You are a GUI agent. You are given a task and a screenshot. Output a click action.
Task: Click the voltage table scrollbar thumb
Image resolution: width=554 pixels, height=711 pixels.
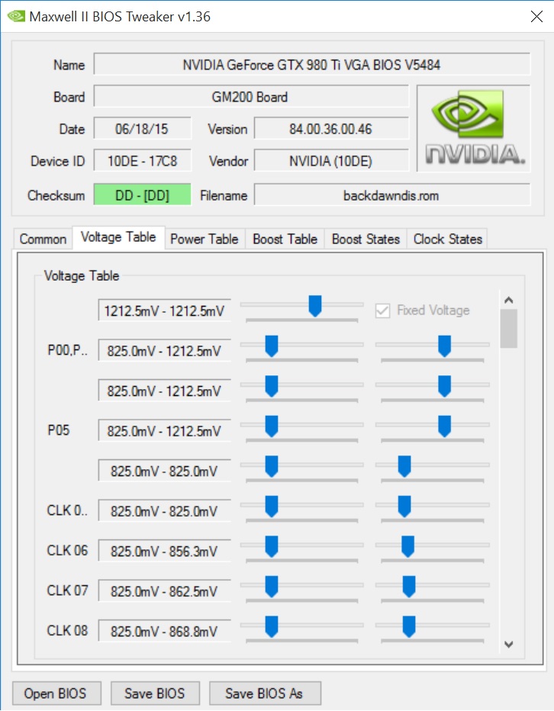[x=509, y=328]
